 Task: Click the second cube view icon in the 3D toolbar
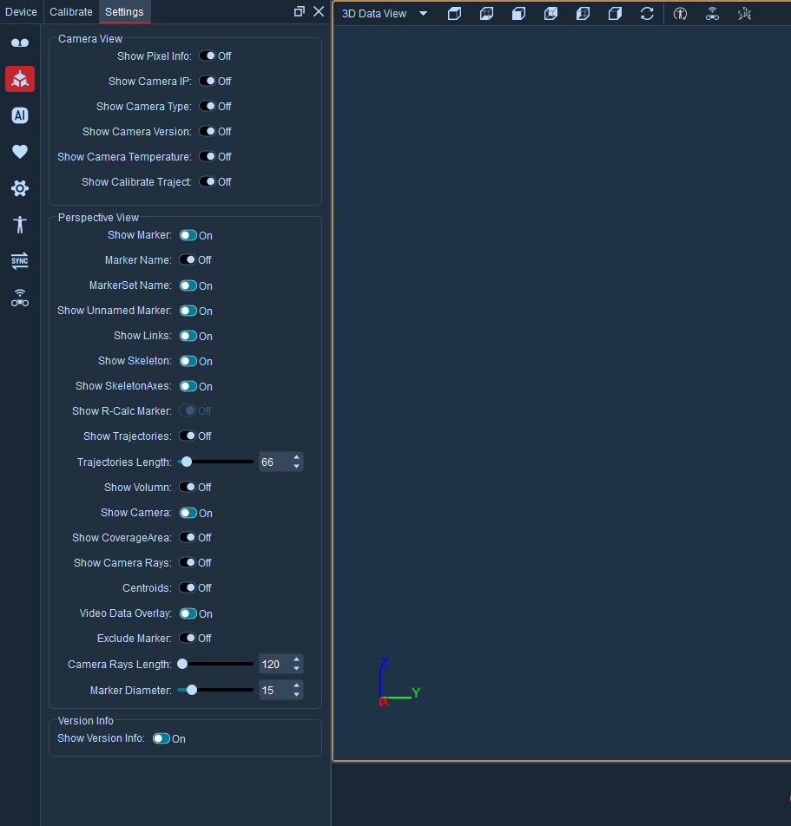coord(487,14)
